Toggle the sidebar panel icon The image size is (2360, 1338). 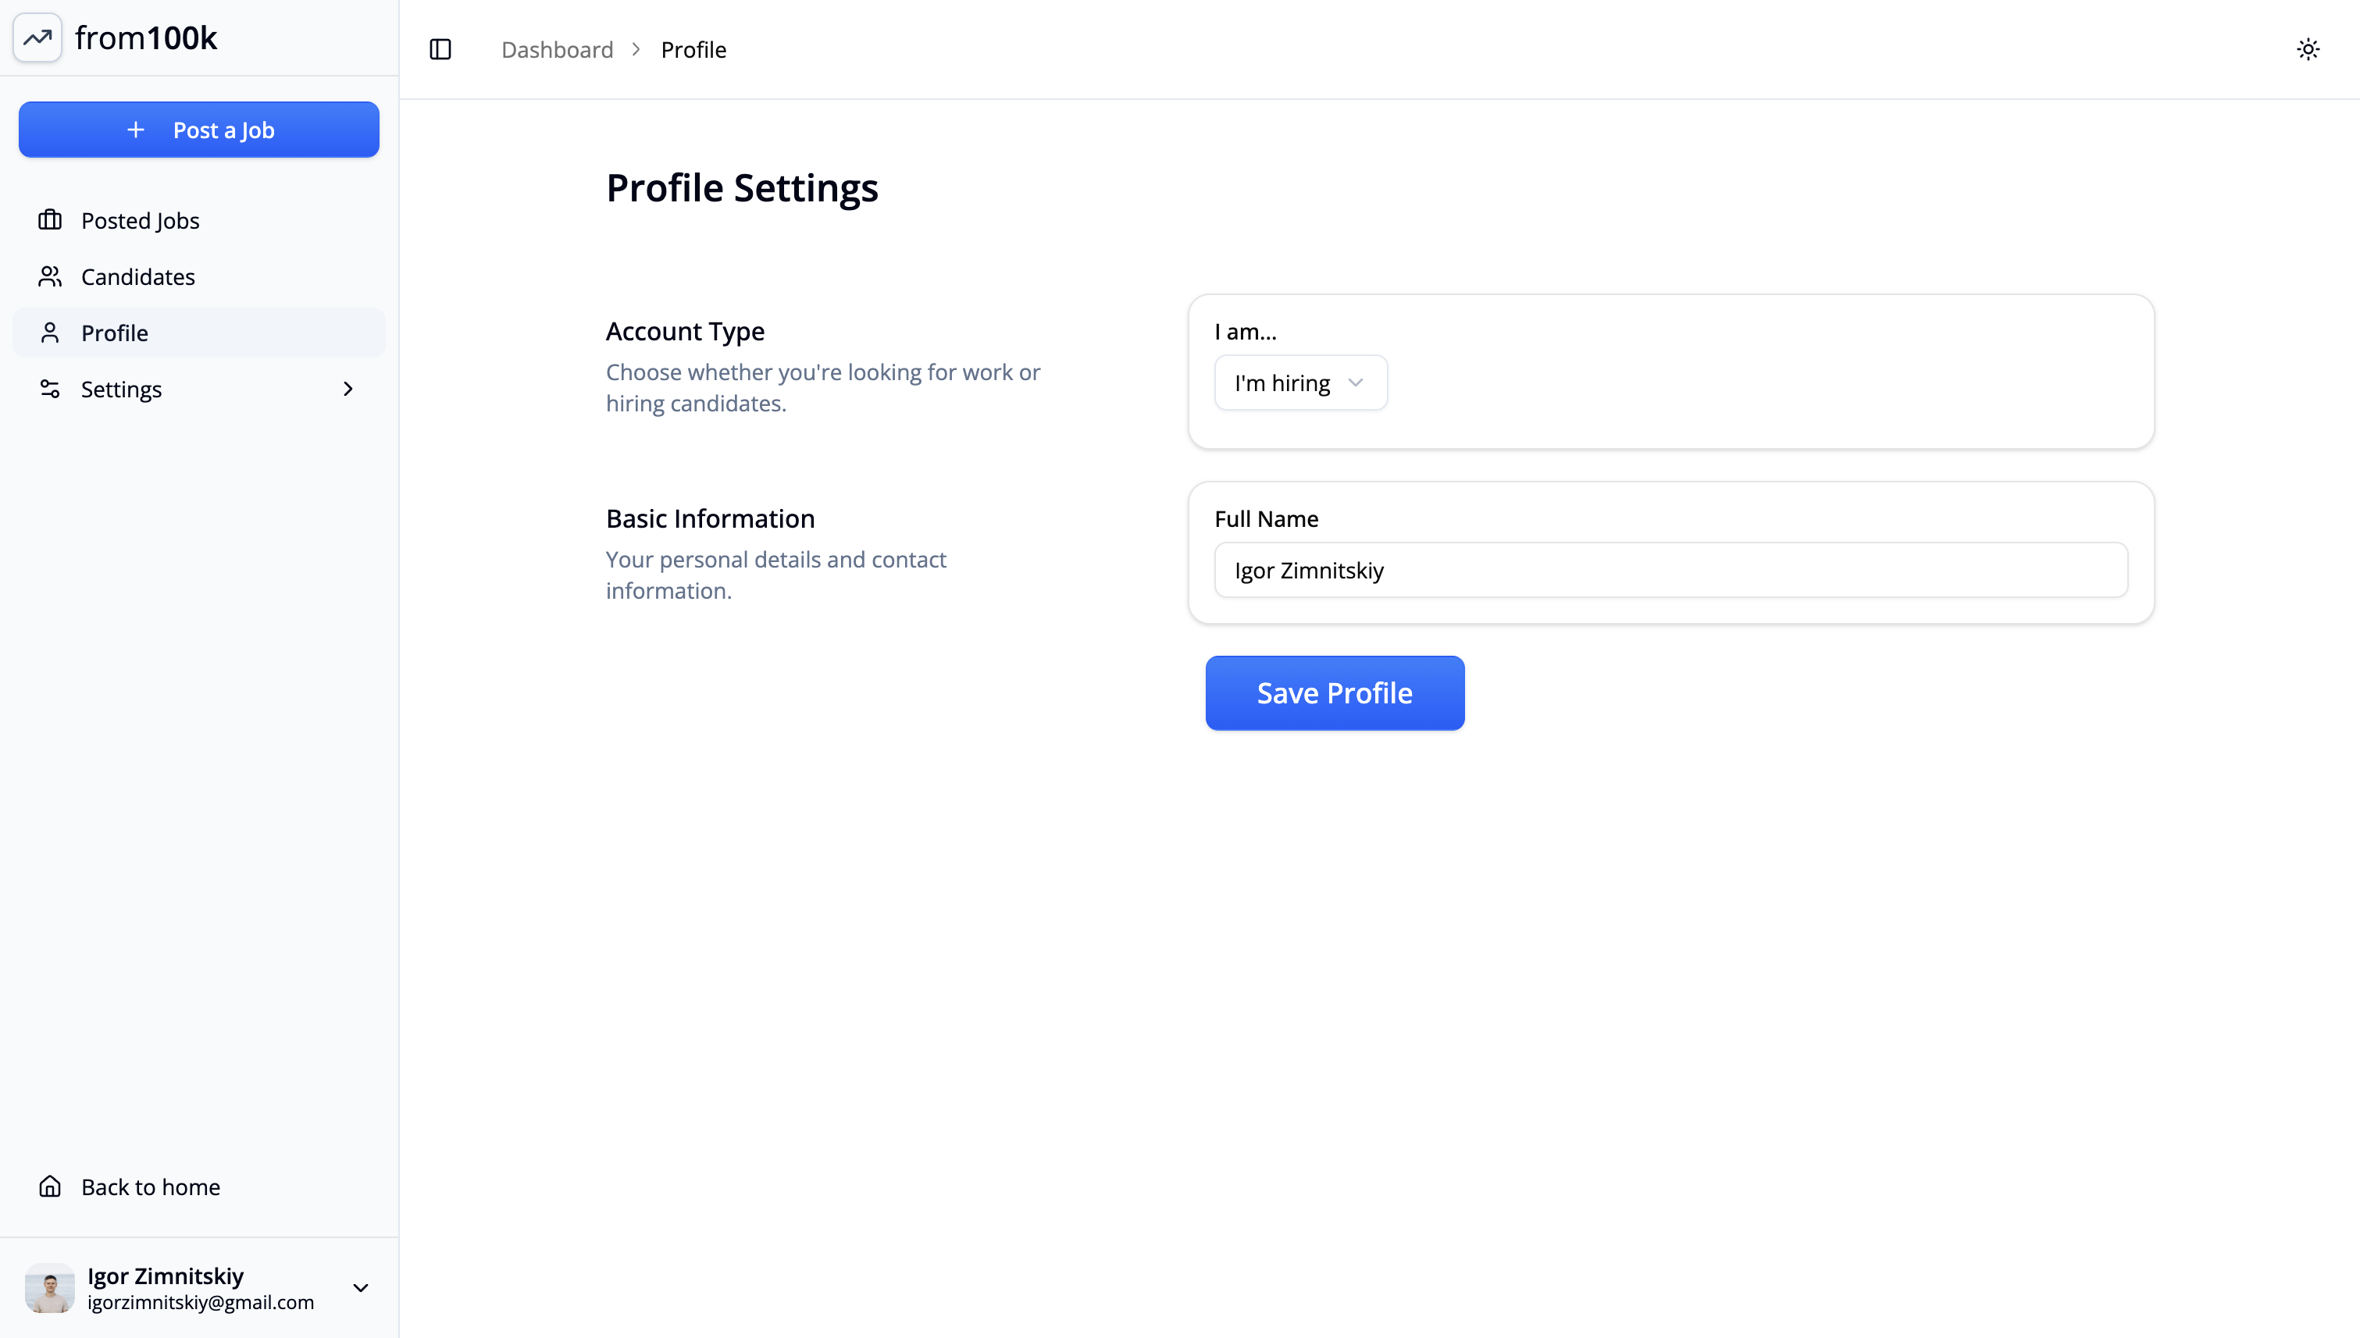pos(440,50)
